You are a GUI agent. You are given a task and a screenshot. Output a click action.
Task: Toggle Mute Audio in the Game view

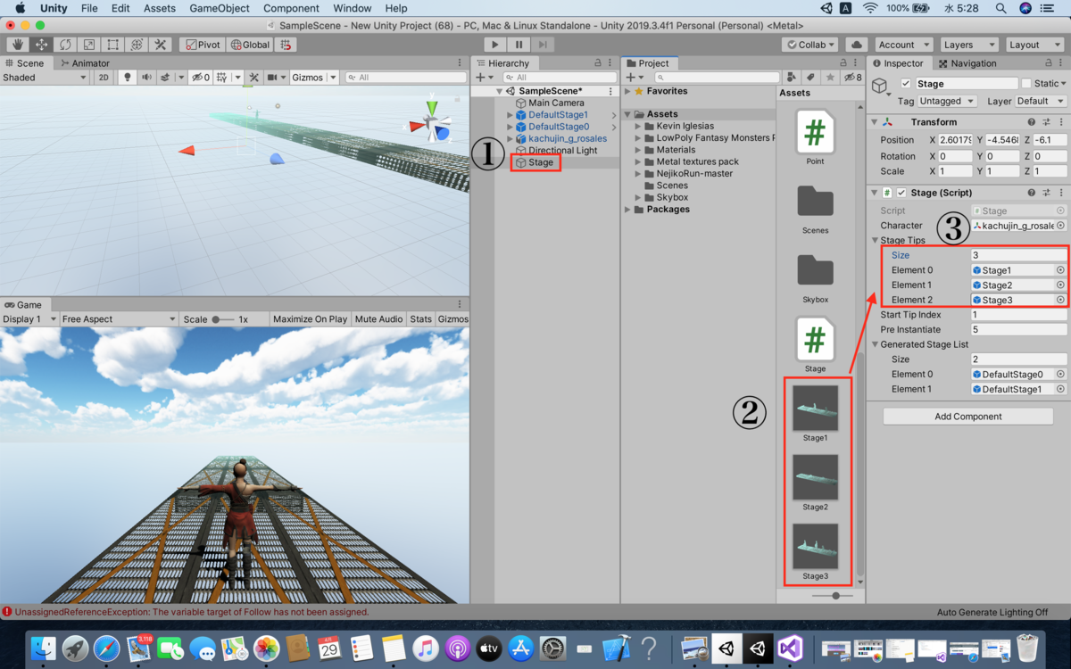pyautogui.click(x=378, y=319)
